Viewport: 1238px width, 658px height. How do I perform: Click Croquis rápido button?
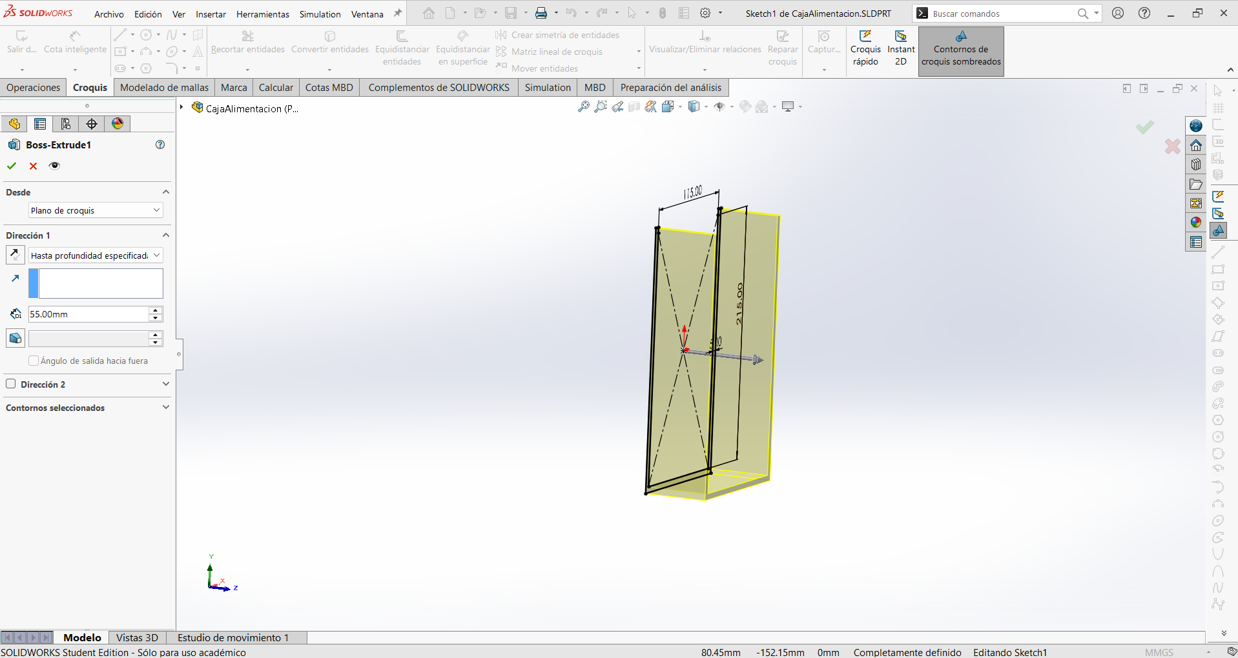click(865, 48)
